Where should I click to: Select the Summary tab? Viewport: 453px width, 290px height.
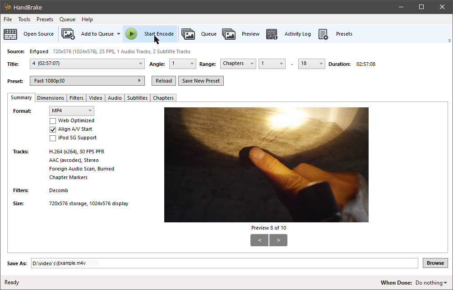[x=21, y=97]
